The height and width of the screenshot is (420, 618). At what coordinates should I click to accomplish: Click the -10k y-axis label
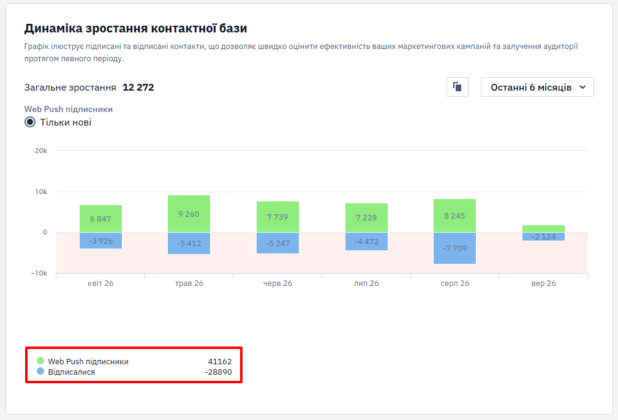(x=39, y=273)
